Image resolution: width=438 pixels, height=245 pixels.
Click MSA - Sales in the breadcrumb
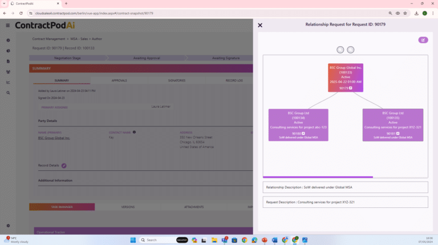pyautogui.click(x=79, y=39)
